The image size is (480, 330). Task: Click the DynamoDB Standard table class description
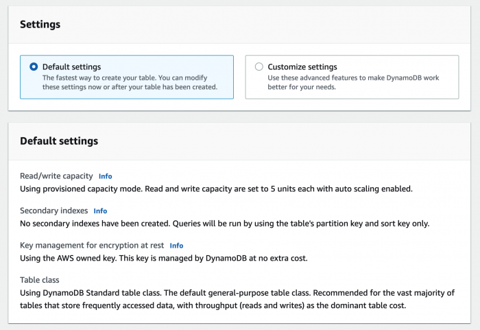237,298
